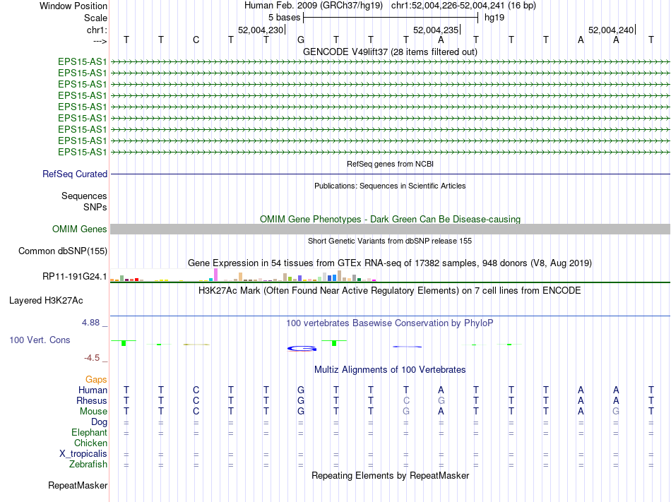Viewport: 671px width, 502px height.
Task: Click the Human alignment row label
Action: (x=93, y=390)
